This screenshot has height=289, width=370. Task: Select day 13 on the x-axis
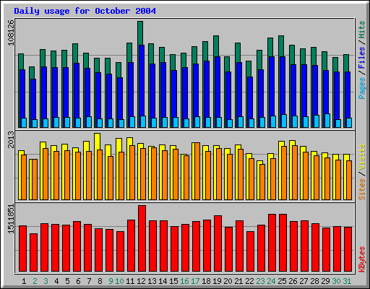152,281
